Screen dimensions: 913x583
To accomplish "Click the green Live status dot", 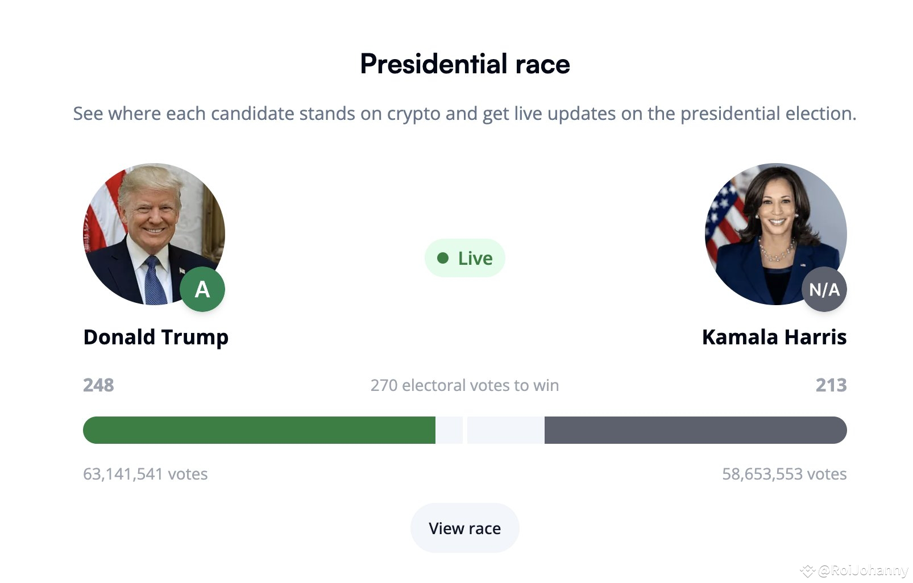I will coord(443,258).
